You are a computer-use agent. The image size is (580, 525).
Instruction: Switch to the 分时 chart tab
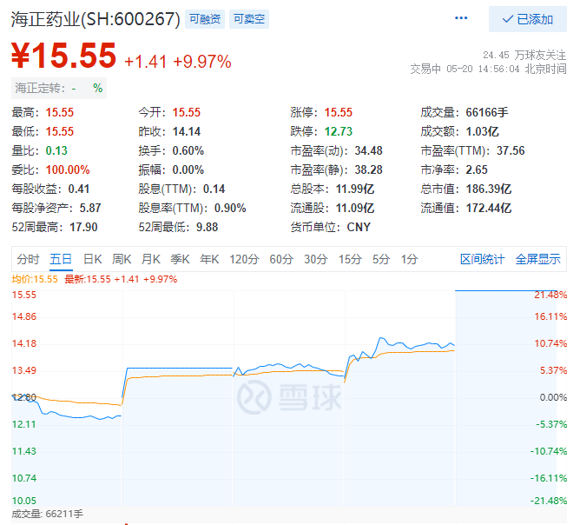(x=28, y=259)
